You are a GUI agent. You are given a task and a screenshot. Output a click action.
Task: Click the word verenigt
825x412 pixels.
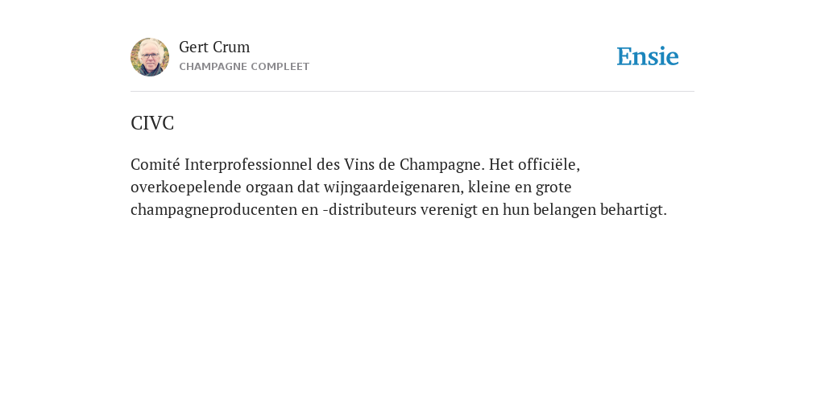[x=442, y=210]
